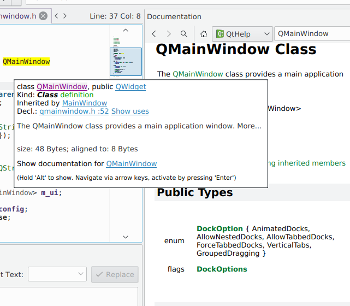
Task: Click the Replace button
Action: click(115, 274)
